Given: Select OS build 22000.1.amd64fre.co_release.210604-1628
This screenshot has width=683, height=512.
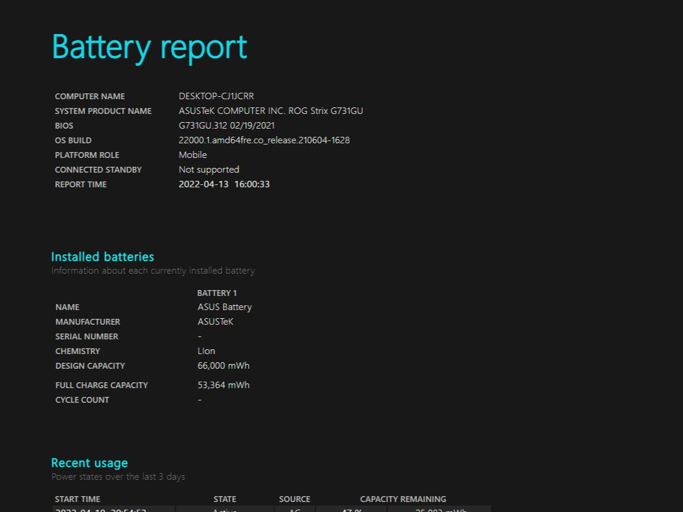Looking at the screenshot, I should click(264, 140).
